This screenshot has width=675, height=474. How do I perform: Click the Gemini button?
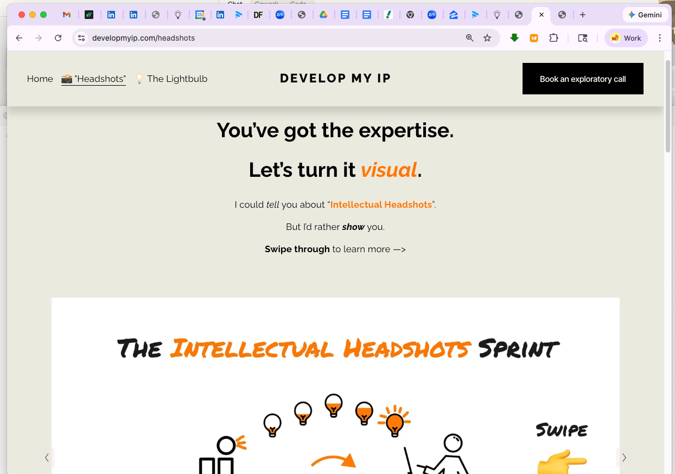[x=645, y=15]
